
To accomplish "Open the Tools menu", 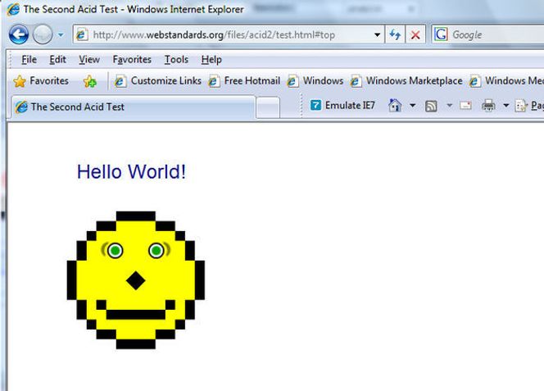I will [176, 59].
